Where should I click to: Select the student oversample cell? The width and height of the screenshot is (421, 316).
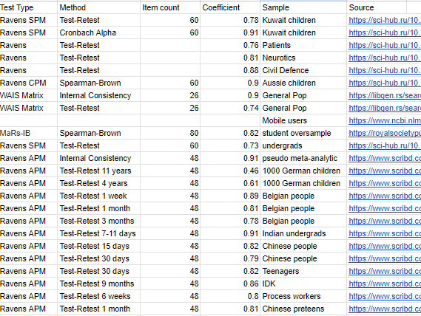pos(303,133)
